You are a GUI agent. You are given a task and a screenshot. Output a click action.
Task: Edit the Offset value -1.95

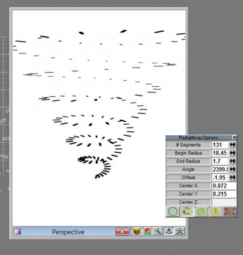tap(220, 178)
